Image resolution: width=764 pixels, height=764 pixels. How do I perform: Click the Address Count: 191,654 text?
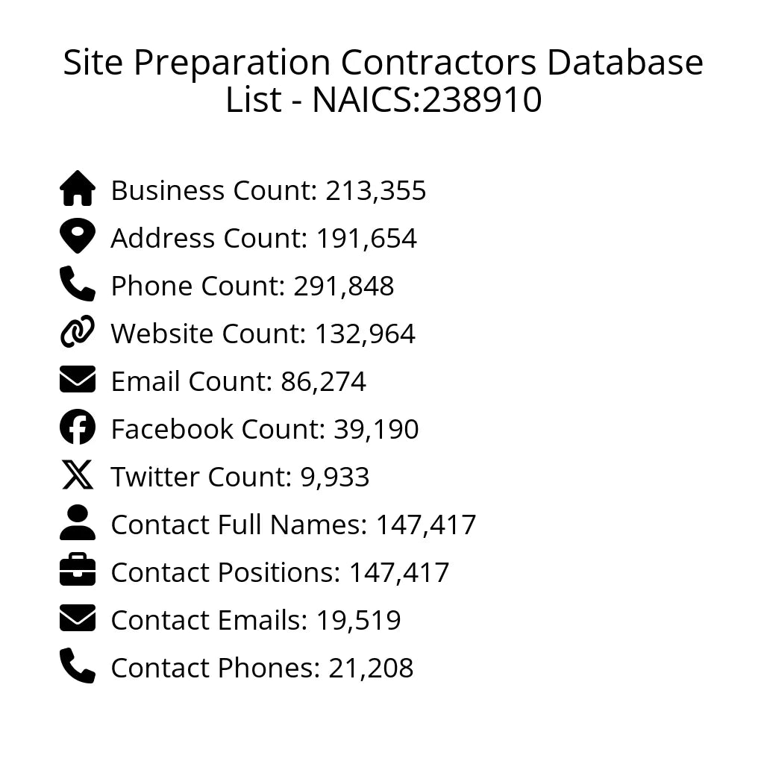263,239
